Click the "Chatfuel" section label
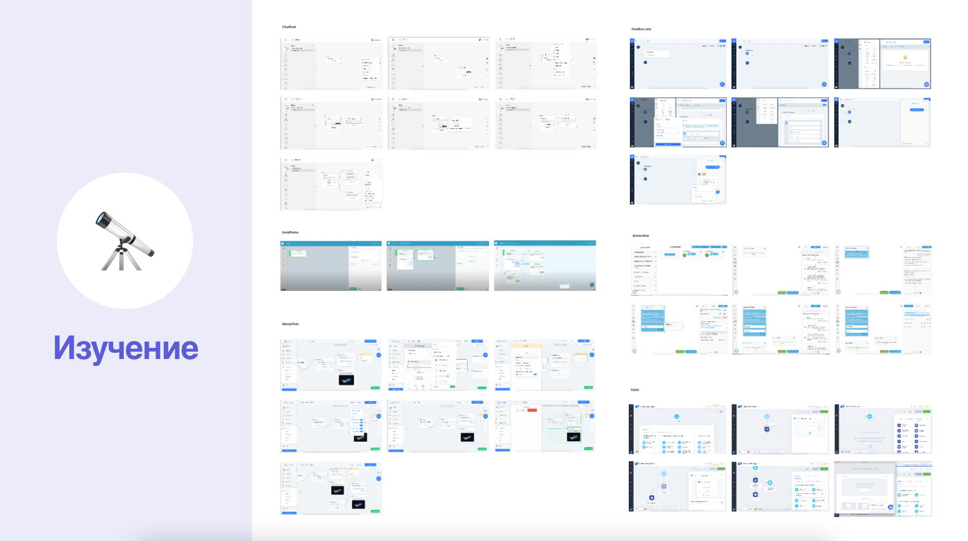The height and width of the screenshot is (541, 968). coord(289,27)
